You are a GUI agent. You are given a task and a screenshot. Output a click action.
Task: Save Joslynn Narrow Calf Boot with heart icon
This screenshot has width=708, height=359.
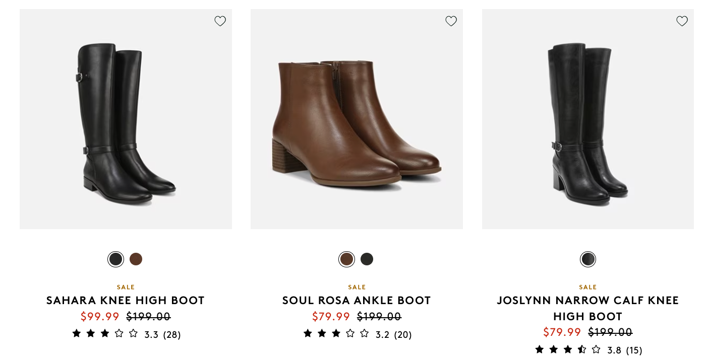point(682,21)
